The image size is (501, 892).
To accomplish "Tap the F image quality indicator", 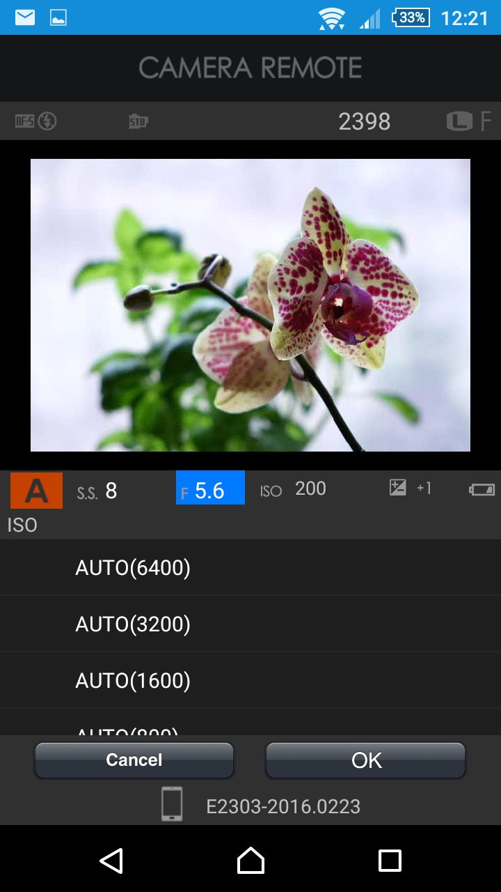I will [x=486, y=121].
